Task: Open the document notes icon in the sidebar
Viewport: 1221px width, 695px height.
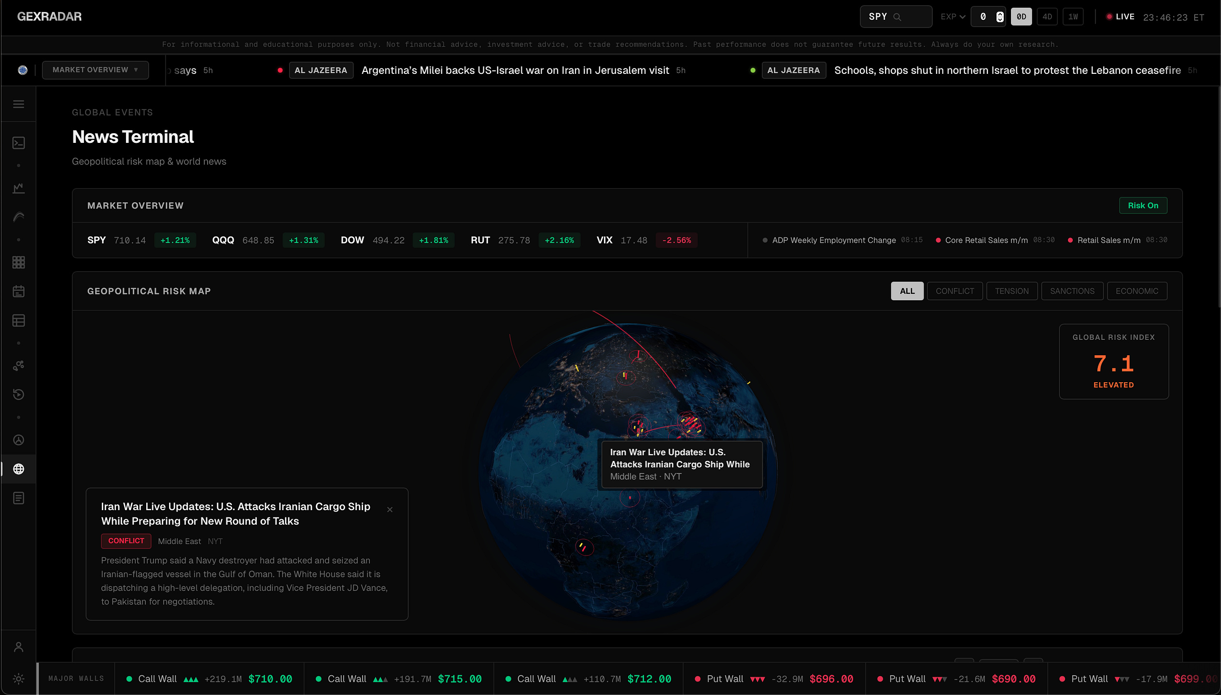Action: coord(18,498)
